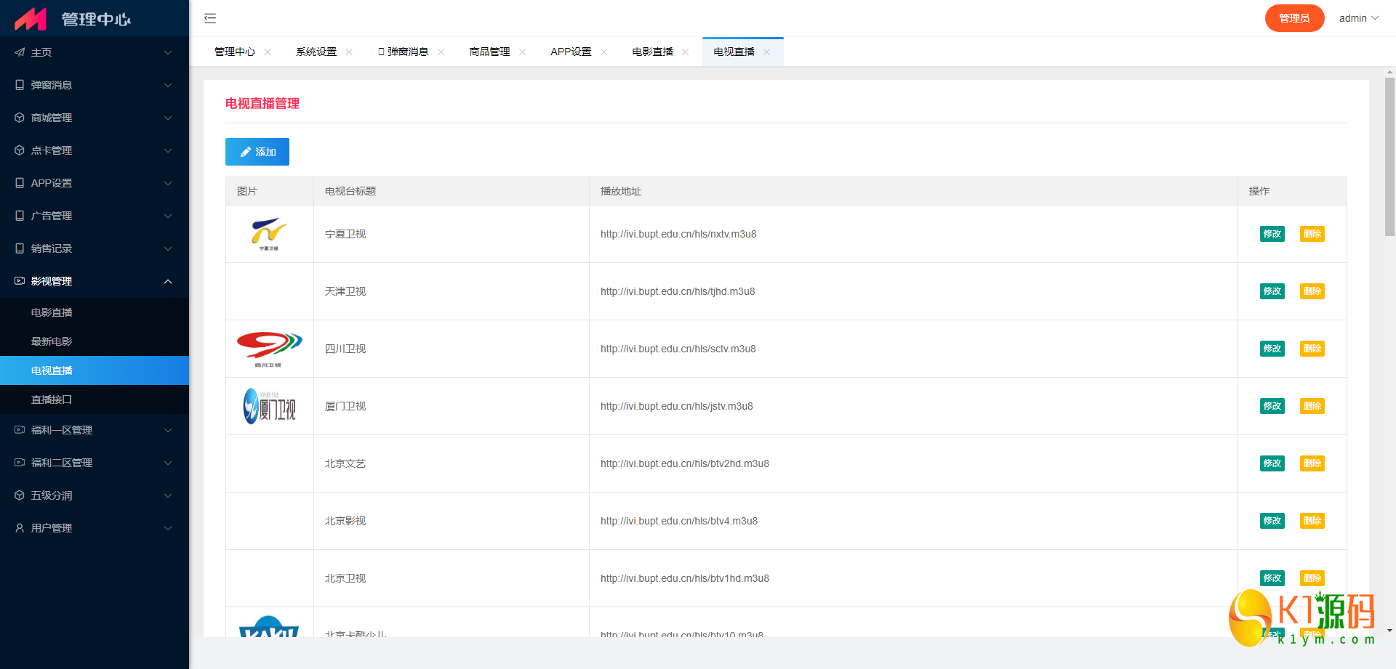Click the 用户管理 person icon in sidebar
1396x669 pixels.
tap(20, 528)
